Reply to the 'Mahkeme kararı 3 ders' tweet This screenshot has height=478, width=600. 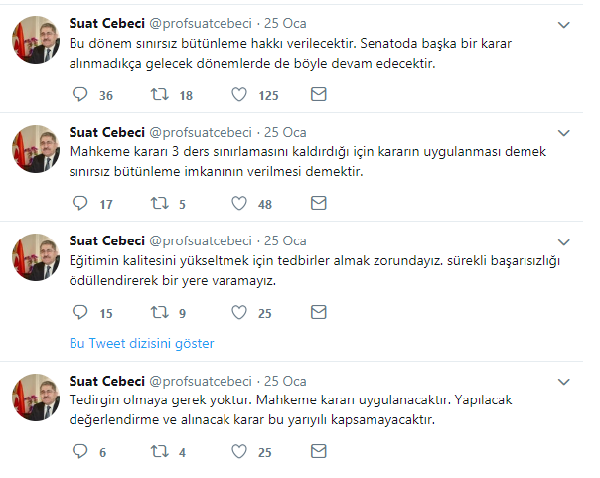click(81, 204)
